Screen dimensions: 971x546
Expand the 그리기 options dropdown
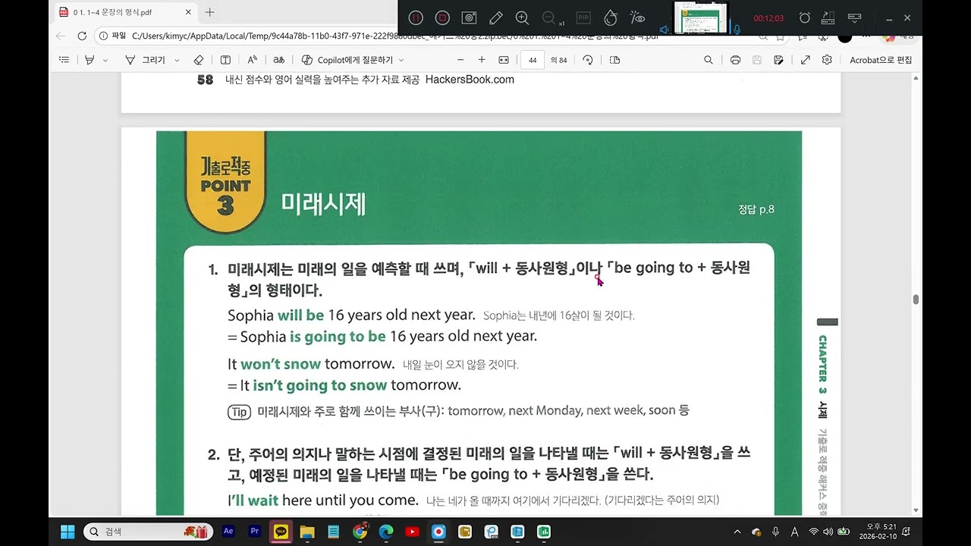(177, 60)
